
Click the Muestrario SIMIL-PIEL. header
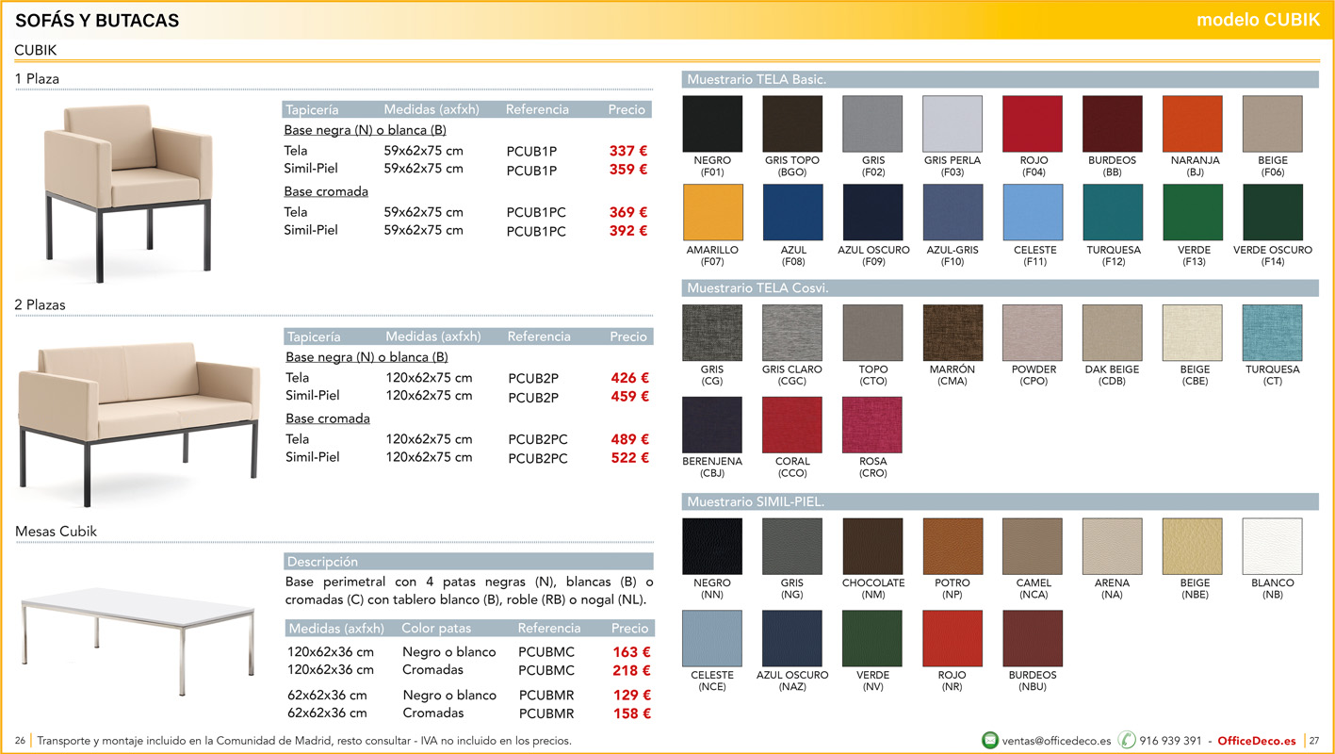(1000, 502)
